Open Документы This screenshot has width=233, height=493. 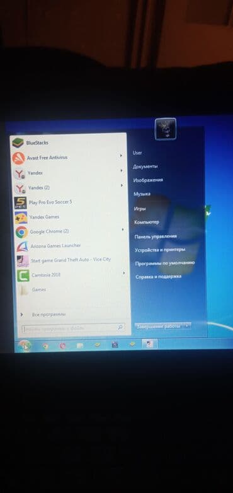point(145,166)
